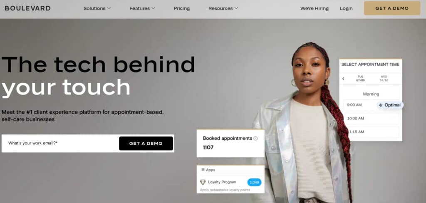Click the Apps grid icon

coord(203,170)
